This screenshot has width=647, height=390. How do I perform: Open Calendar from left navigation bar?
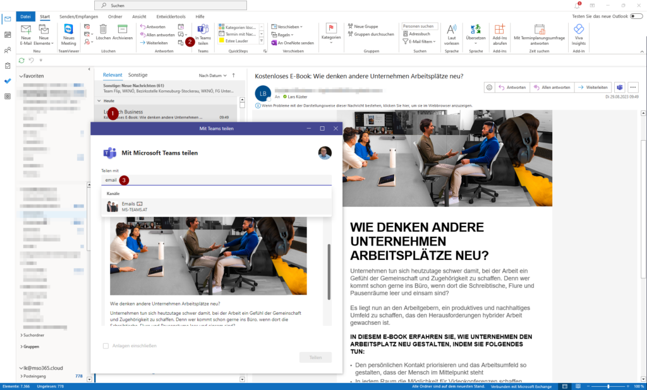tap(8, 35)
